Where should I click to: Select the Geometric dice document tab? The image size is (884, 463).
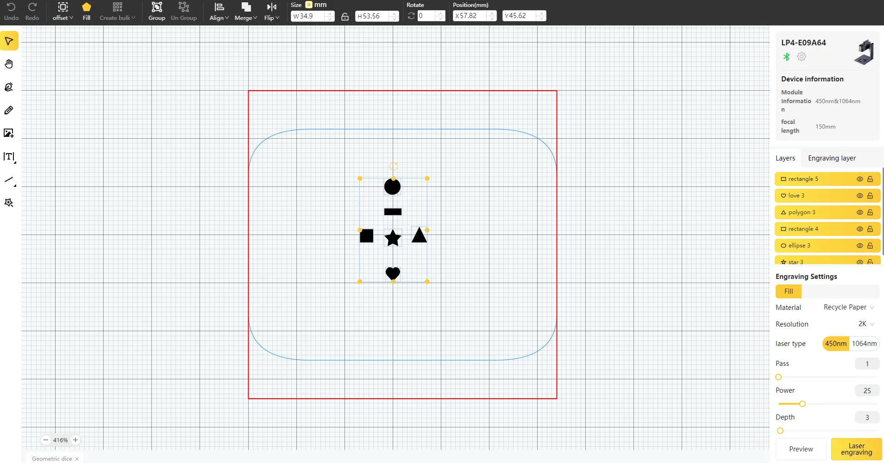click(x=52, y=458)
